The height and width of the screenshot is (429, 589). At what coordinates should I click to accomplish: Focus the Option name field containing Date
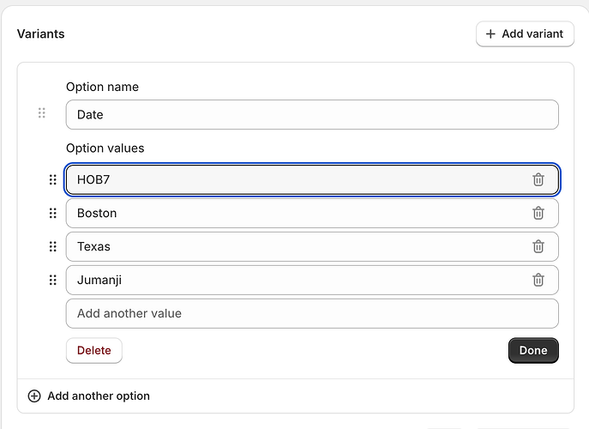coord(312,114)
